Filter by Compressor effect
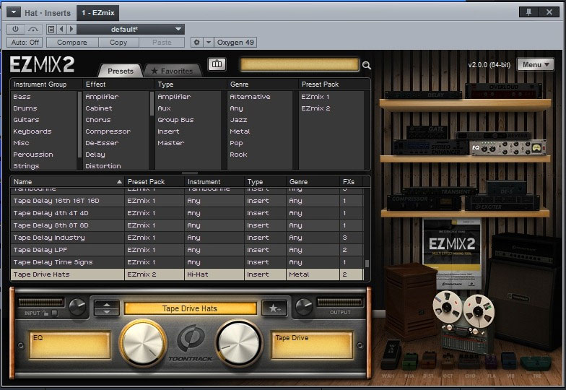This screenshot has width=566, height=390. coord(108,131)
